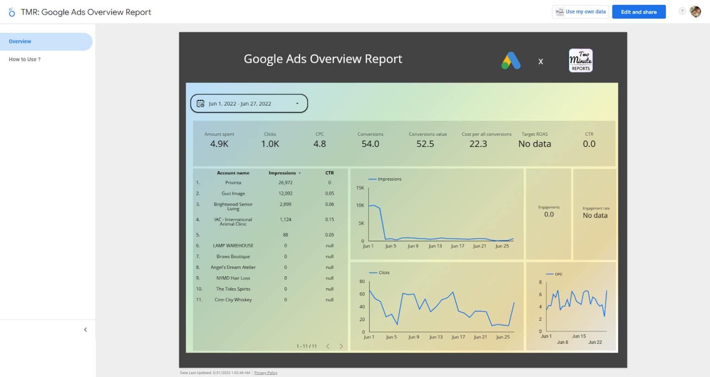Image resolution: width=710 pixels, height=377 pixels.
Task: Click the Looker Studio logo icon
Action: pyautogui.click(x=12, y=12)
